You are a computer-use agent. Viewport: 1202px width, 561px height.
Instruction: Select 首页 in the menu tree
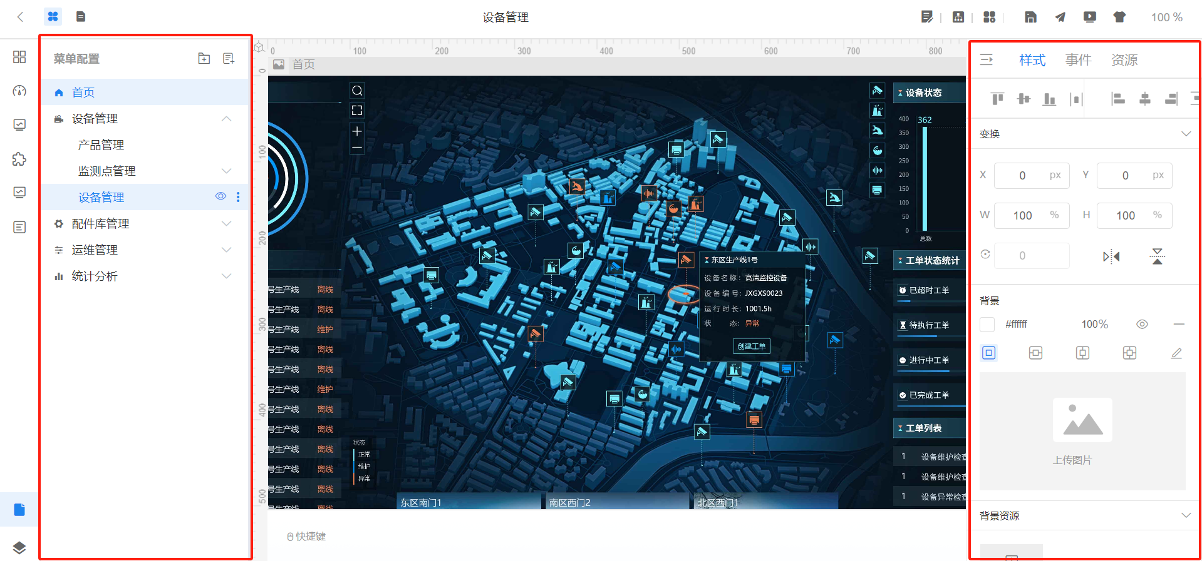coord(145,92)
